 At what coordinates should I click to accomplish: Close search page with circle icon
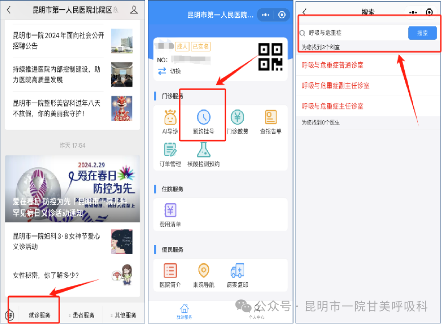click(429, 12)
